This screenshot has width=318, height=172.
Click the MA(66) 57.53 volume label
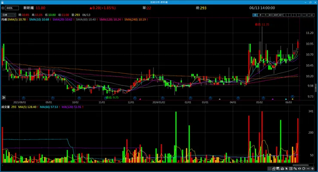[49, 107]
